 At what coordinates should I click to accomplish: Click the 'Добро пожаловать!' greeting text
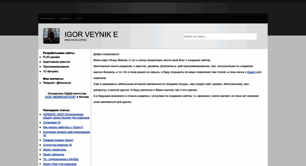[106, 54]
